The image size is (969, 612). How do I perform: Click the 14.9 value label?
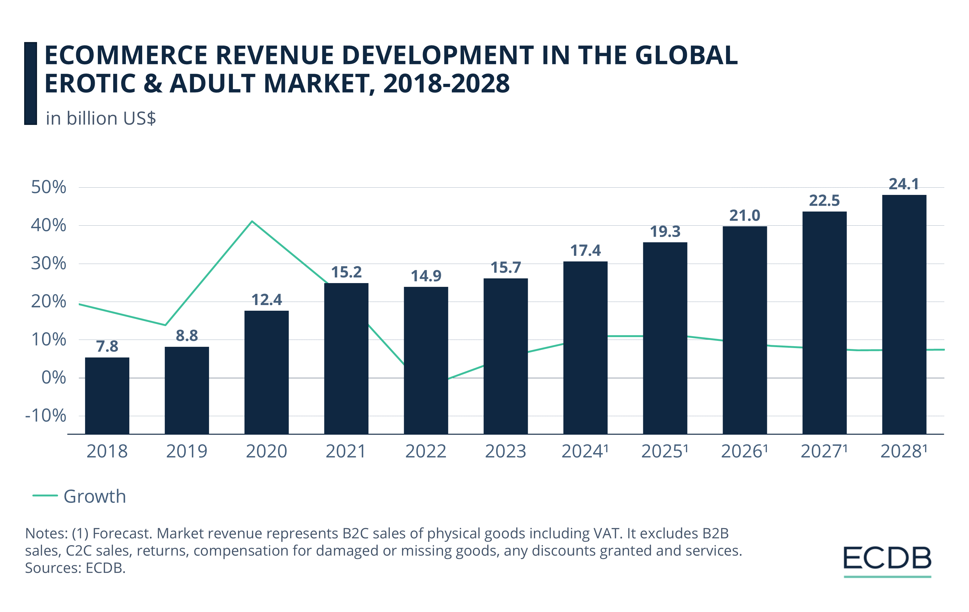426,276
